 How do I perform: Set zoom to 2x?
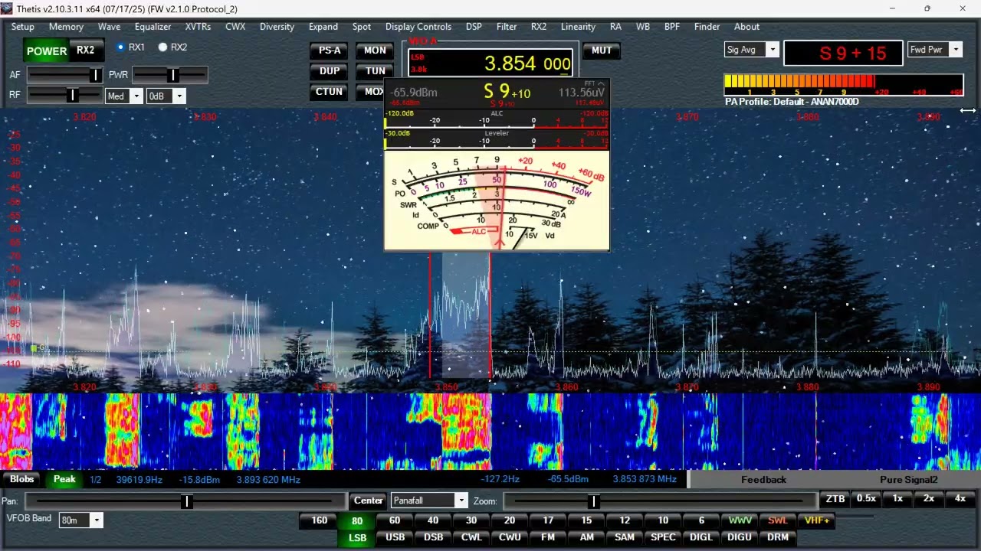[x=929, y=498]
